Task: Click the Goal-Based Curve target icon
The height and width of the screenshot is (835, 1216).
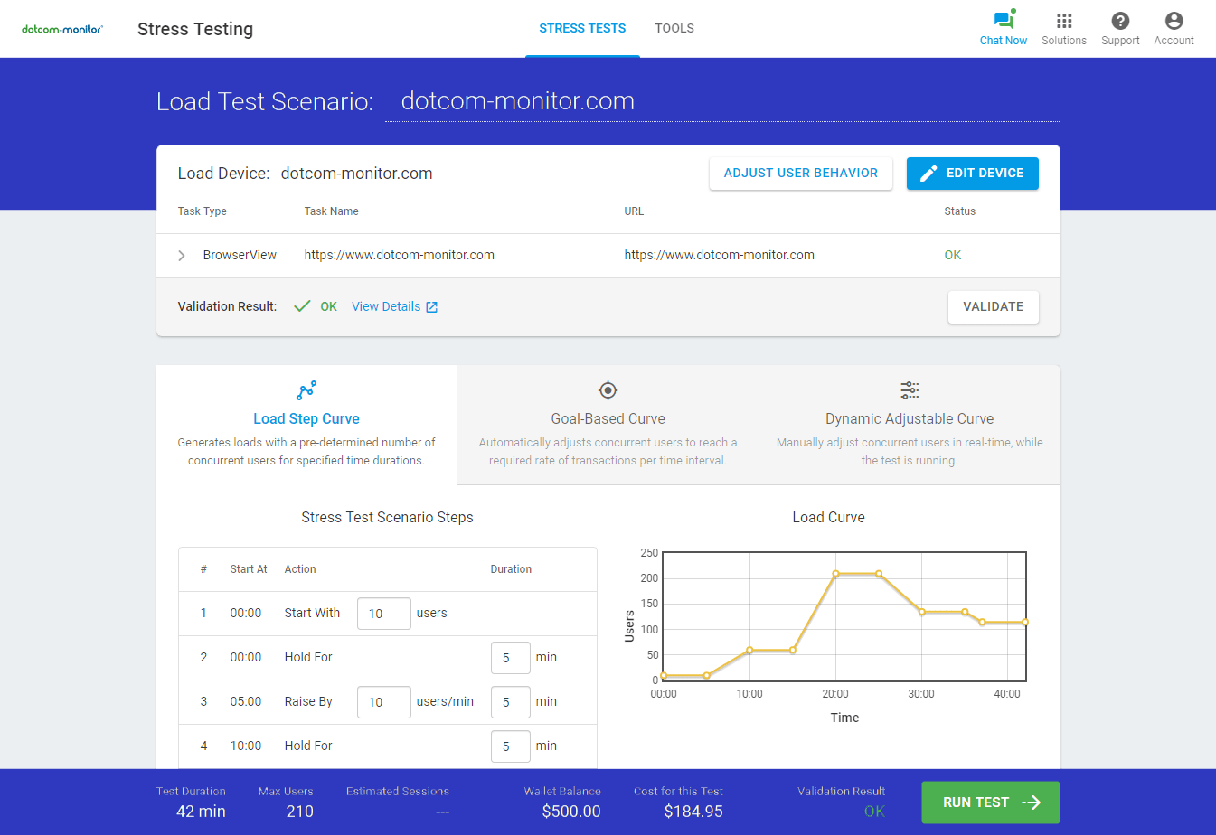Action: 608,390
